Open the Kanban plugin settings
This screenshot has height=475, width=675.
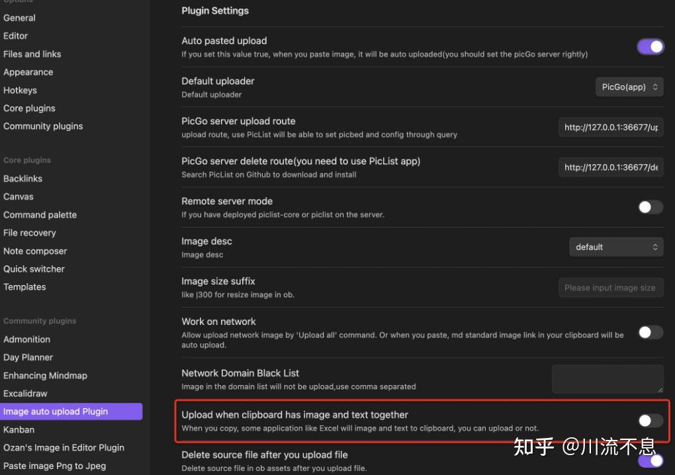pyautogui.click(x=19, y=429)
